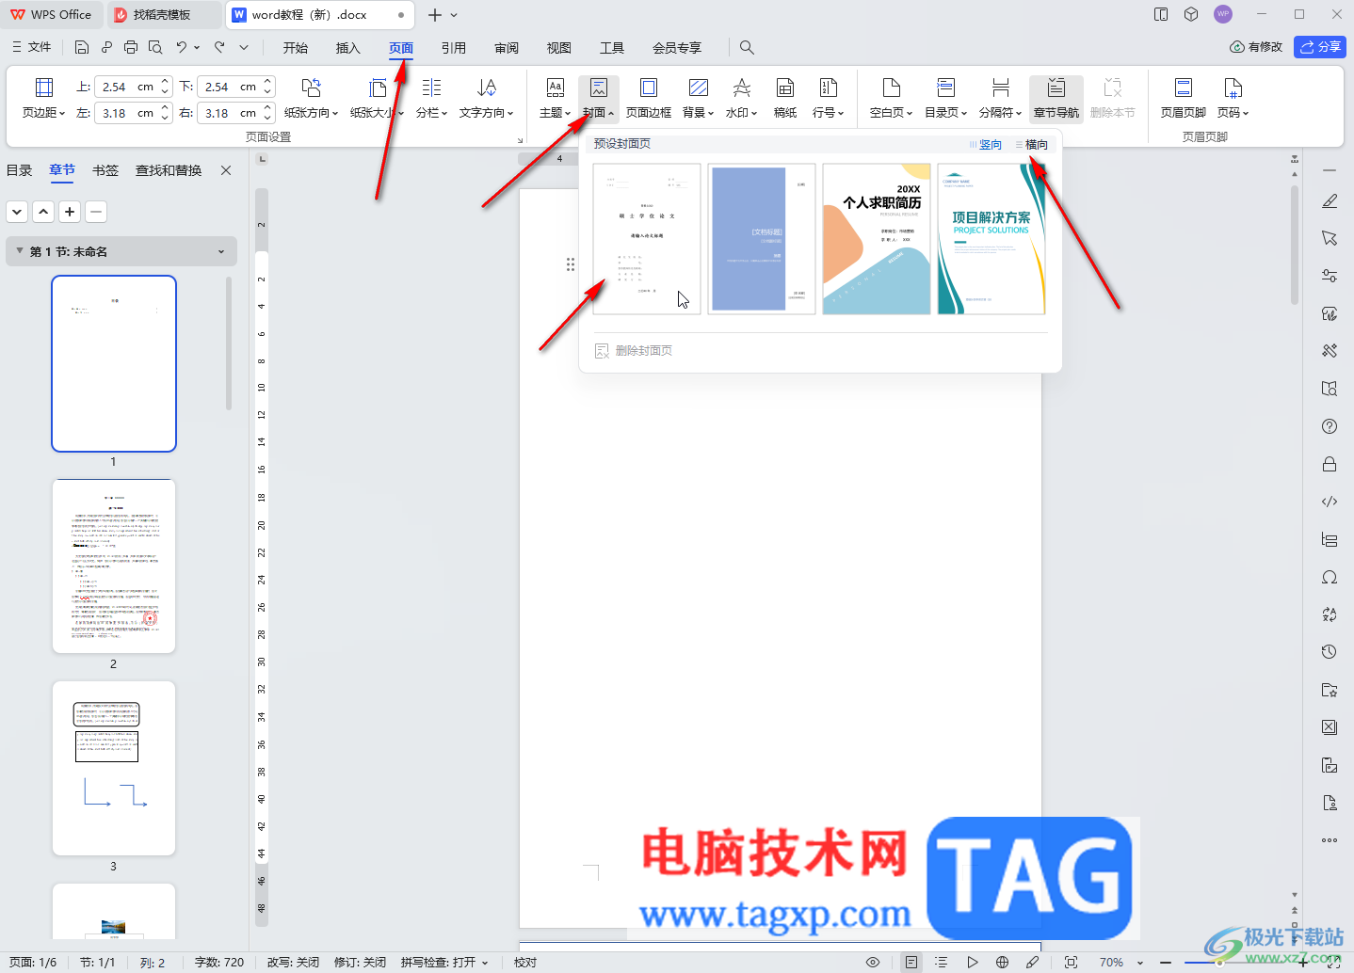Open the 页眉页脚 header footer tool

point(1183,98)
